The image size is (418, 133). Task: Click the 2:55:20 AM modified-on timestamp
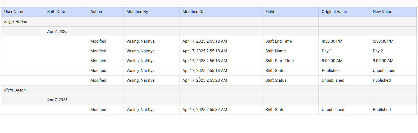(205, 80)
